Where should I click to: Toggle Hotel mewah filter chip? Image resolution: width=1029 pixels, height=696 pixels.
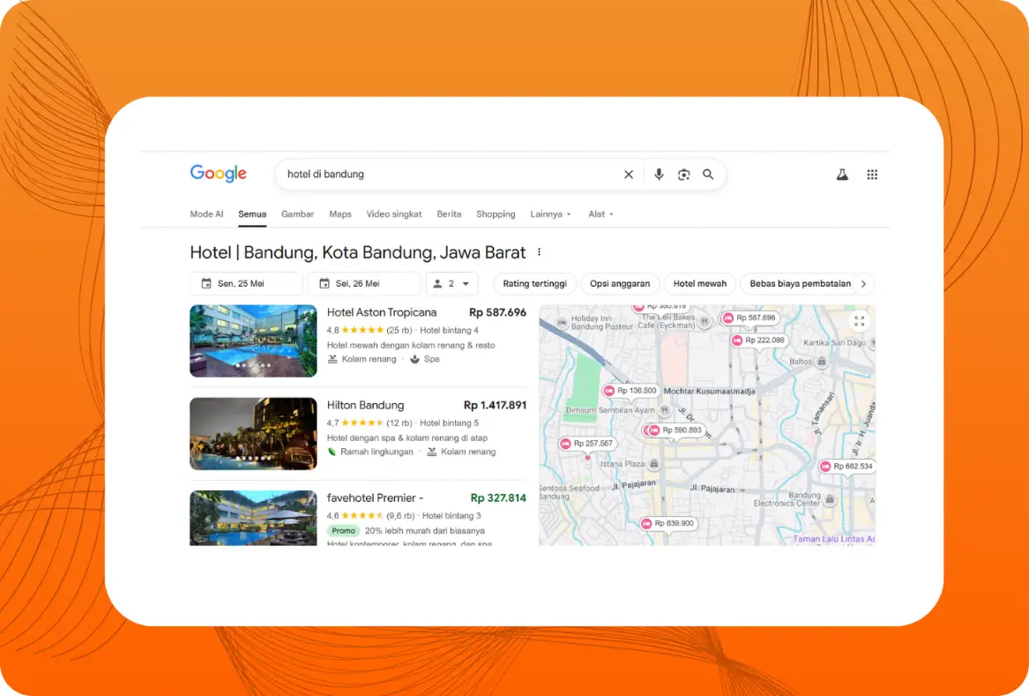coord(699,284)
